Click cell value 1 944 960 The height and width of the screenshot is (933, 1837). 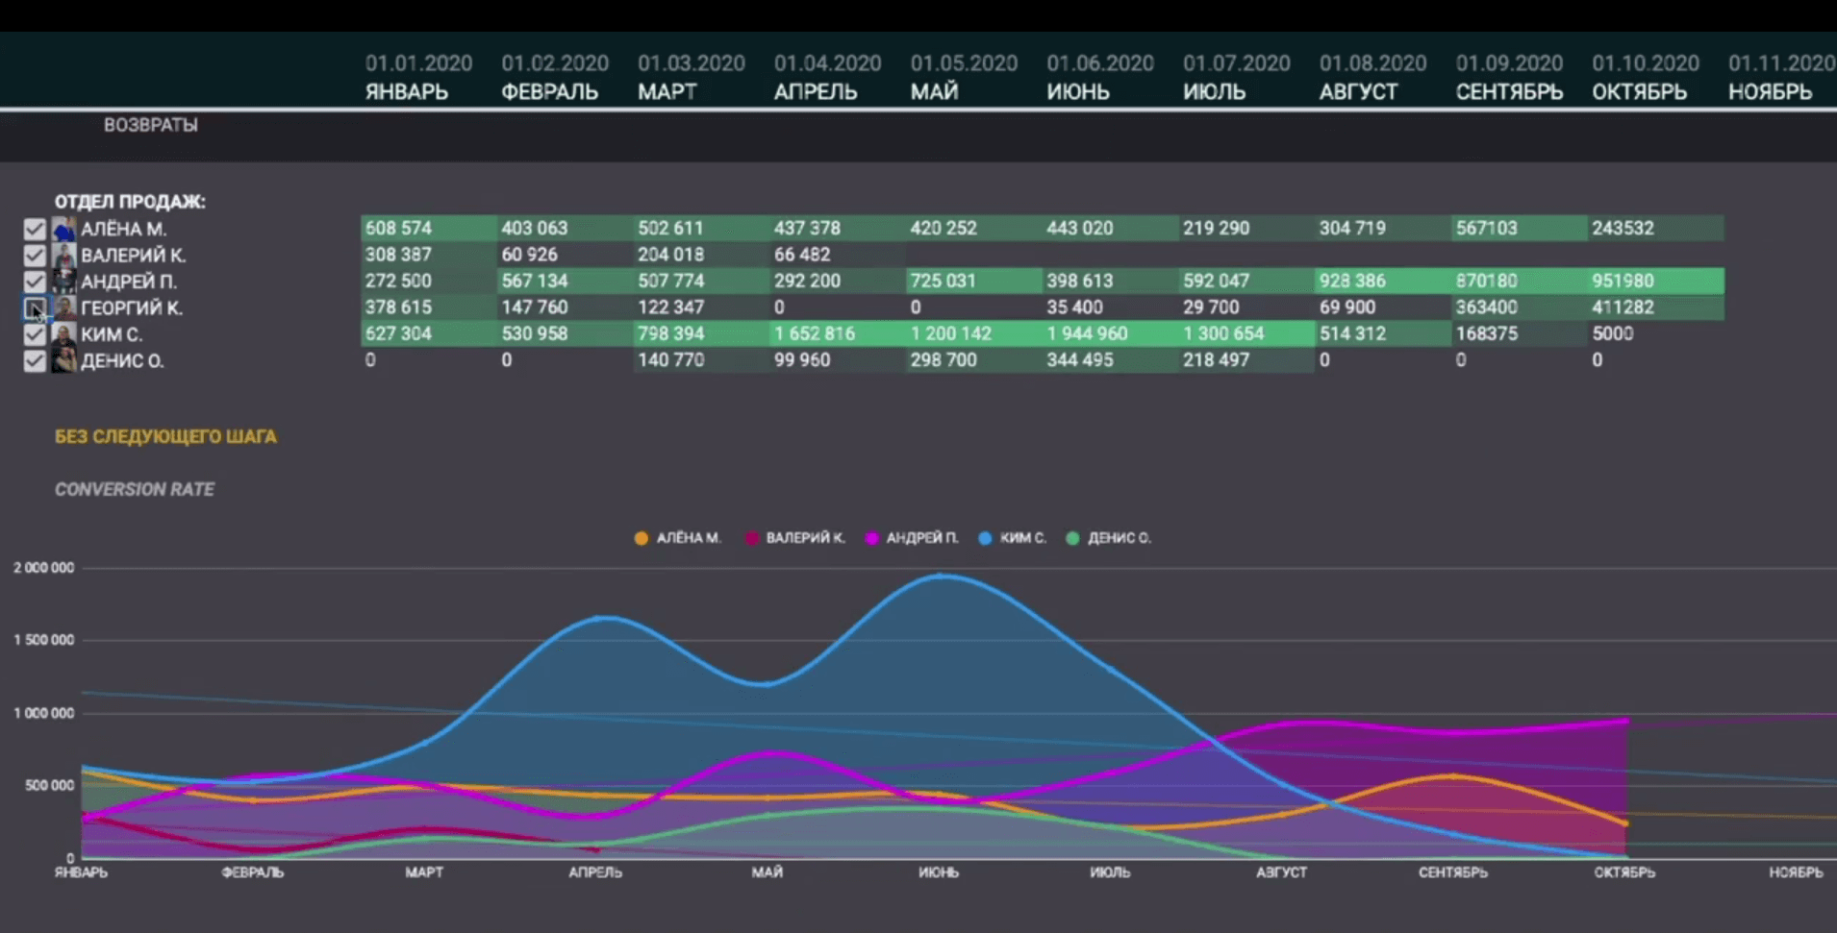[x=1087, y=333]
